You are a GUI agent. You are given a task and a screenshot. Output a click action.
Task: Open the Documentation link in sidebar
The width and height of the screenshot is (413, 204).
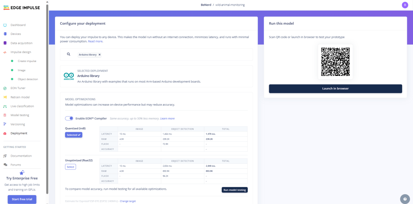[x=21, y=156]
